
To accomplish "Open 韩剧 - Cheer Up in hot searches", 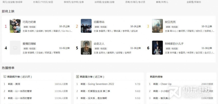I will point(162,84).
